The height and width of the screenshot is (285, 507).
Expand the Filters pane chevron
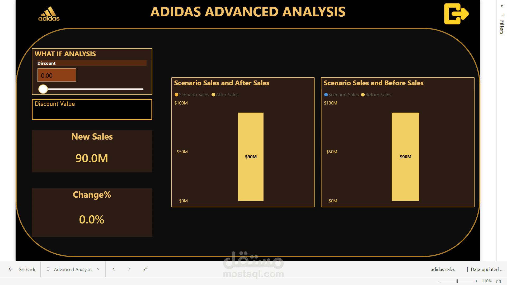coord(502,6)
